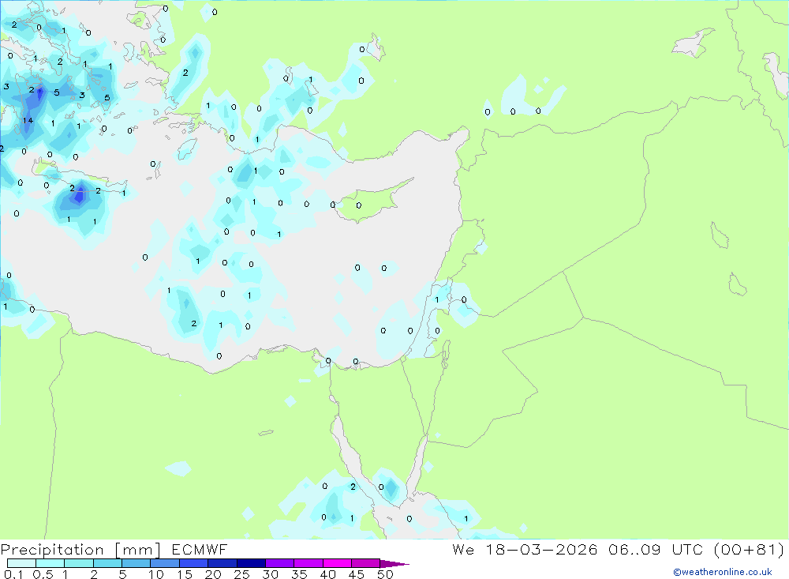This screenshot has height=579, width=789.
Task: Click the '0.5' legend scale value
Action: tap(43, 574)
